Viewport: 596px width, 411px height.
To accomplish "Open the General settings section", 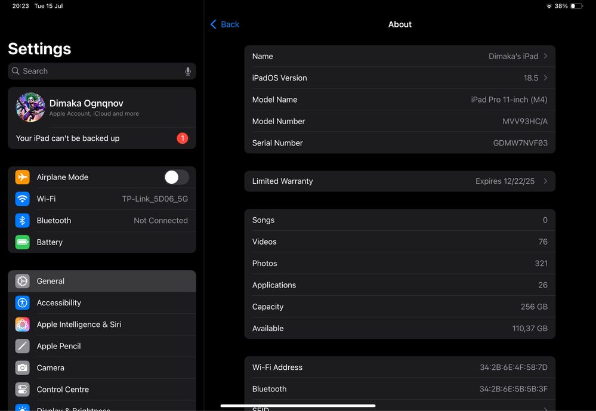I will (102, 281).
